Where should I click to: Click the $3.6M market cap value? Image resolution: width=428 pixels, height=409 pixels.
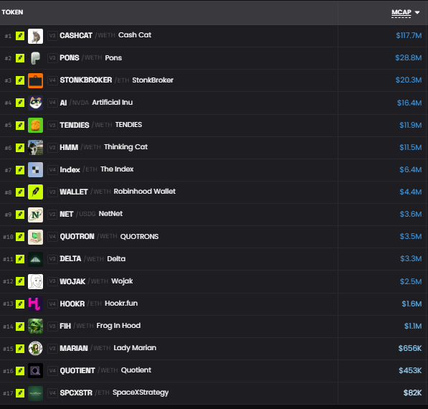click(411, 215)
